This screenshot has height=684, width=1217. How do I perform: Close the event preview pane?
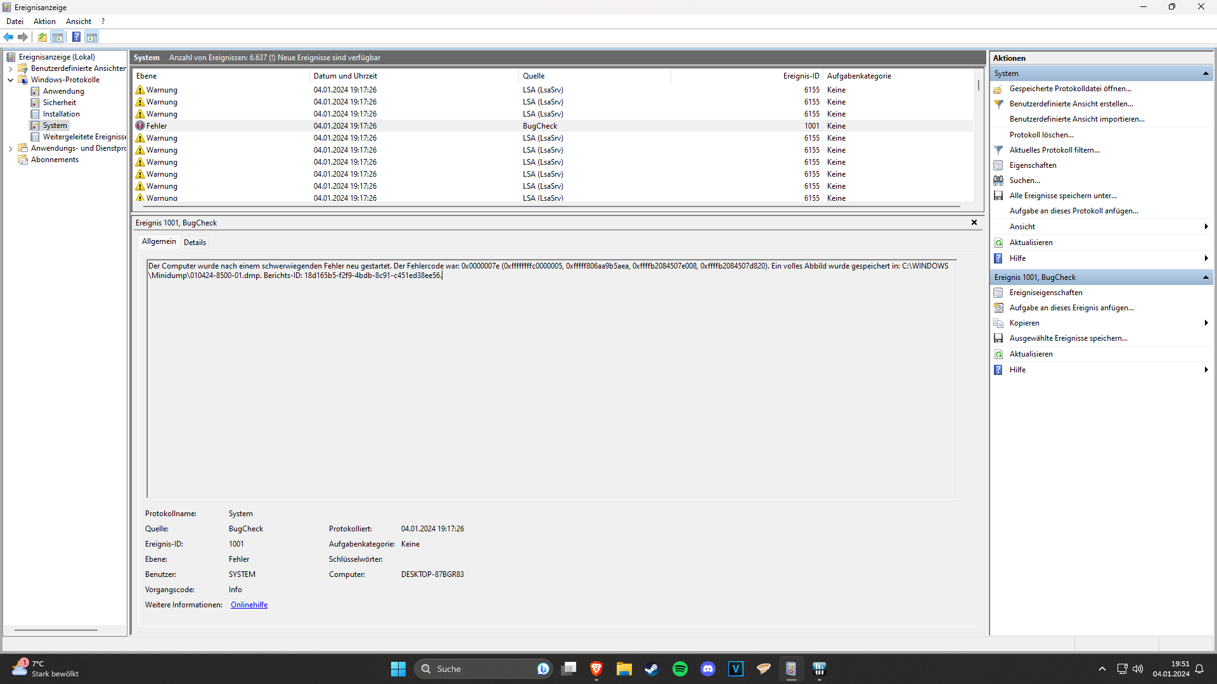pyautogui.click(x=974, y=222)
